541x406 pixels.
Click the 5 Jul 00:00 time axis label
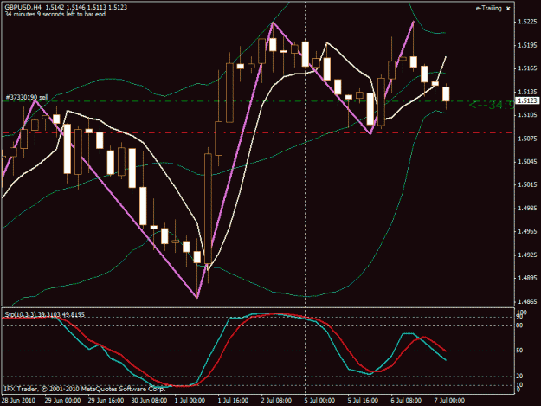point(319,400)
